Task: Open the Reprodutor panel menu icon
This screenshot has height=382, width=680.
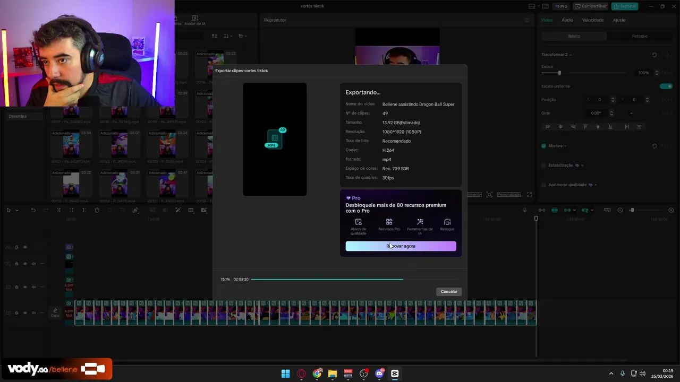Action: [527, 20]
